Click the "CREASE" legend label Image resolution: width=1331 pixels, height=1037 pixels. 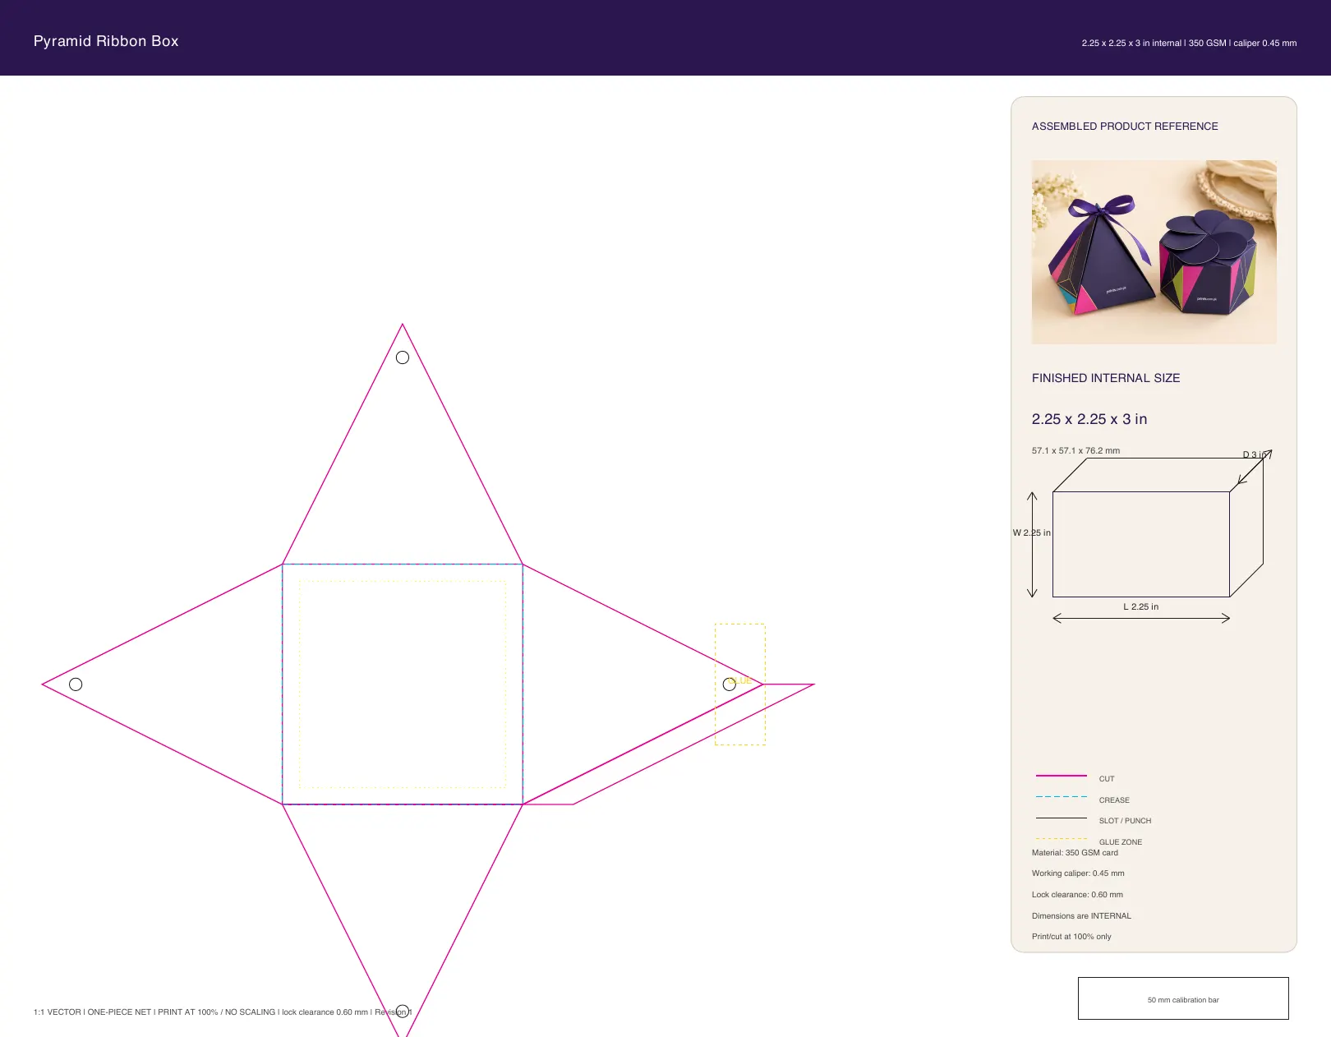pyautogui.click(x=1114, y=800)
